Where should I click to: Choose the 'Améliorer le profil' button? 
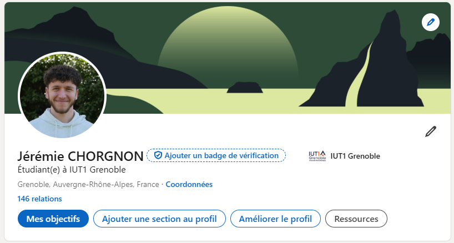(275, 219)
